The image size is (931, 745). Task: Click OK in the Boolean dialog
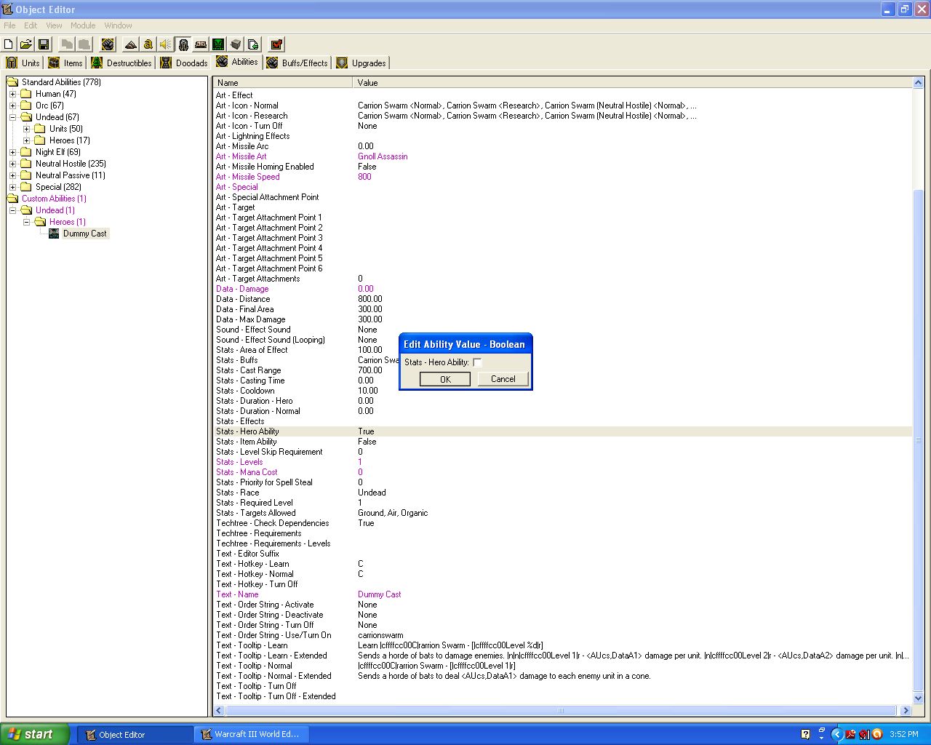[x=445, y=379]
